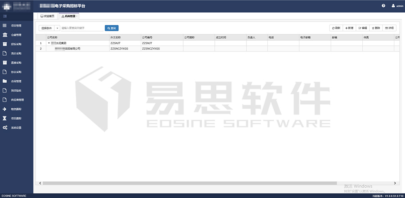This screenshot has height=198, width=405.
Task: Open 项目跟踪 hourglass icon
Action: coord(5,118)
